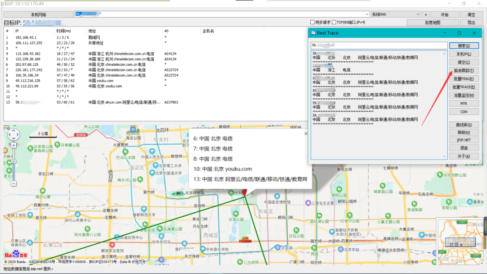
Task: Click the Baidu map logo
Action: [x=16, y=255]
